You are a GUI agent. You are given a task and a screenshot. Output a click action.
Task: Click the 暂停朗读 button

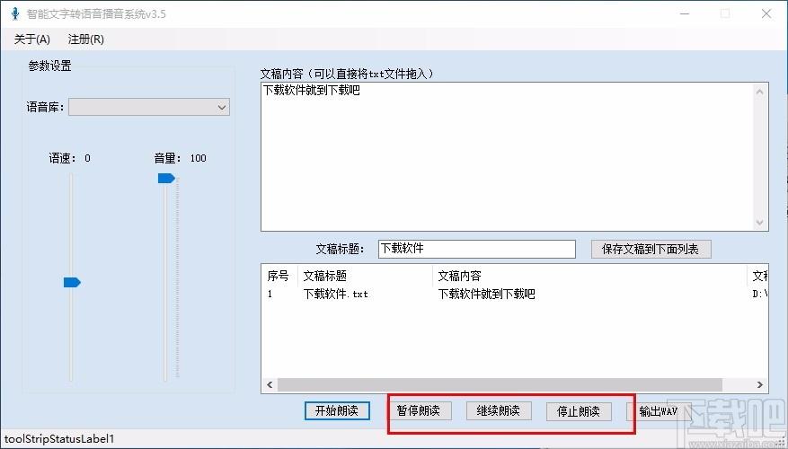tap(419, 410)
